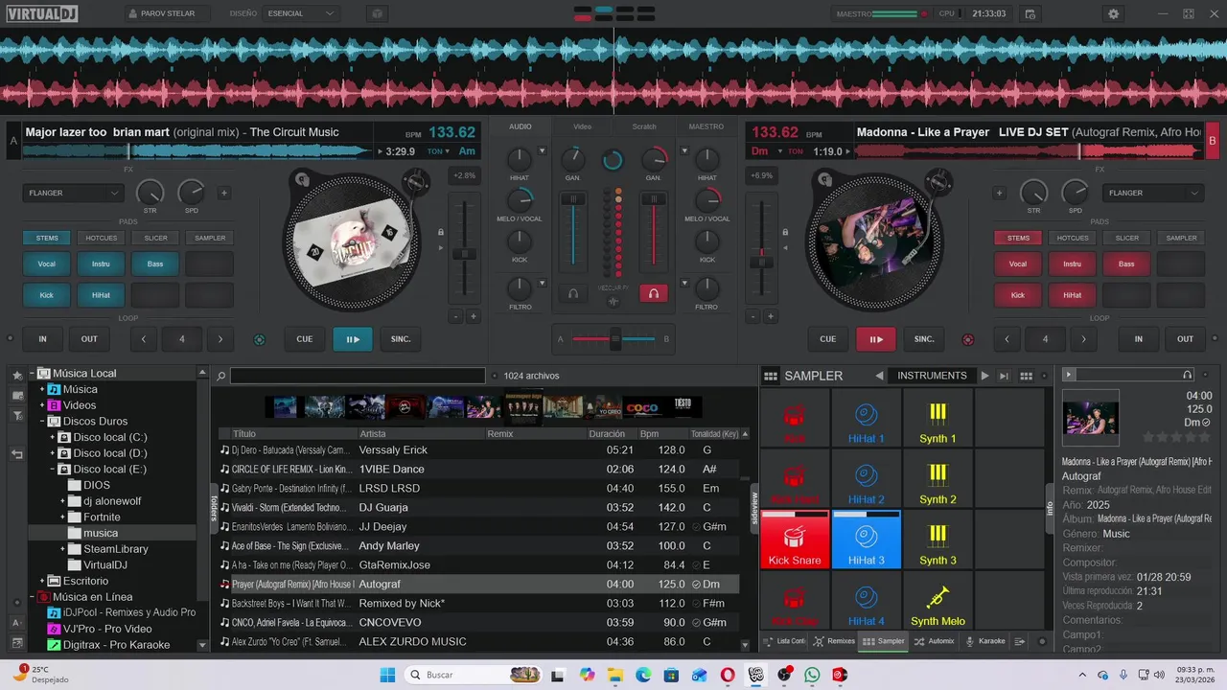Click the Mezclar FX waveform icon
This screenshot has width=1227, height=690.
coord(613,301)
